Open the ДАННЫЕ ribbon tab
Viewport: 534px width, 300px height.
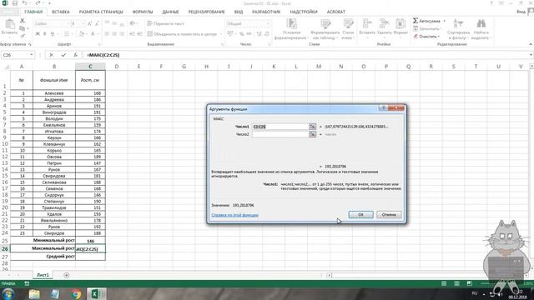[x=170, y=12]
